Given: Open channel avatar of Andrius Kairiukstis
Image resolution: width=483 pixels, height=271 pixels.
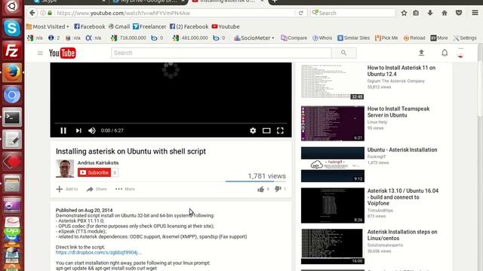Looking at the screenshot, I should click(65, 169).
